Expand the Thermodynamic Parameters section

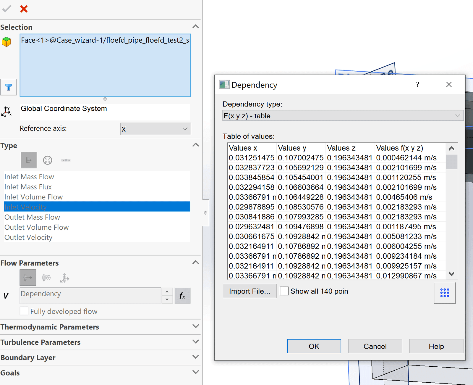[x=195, y=326]
